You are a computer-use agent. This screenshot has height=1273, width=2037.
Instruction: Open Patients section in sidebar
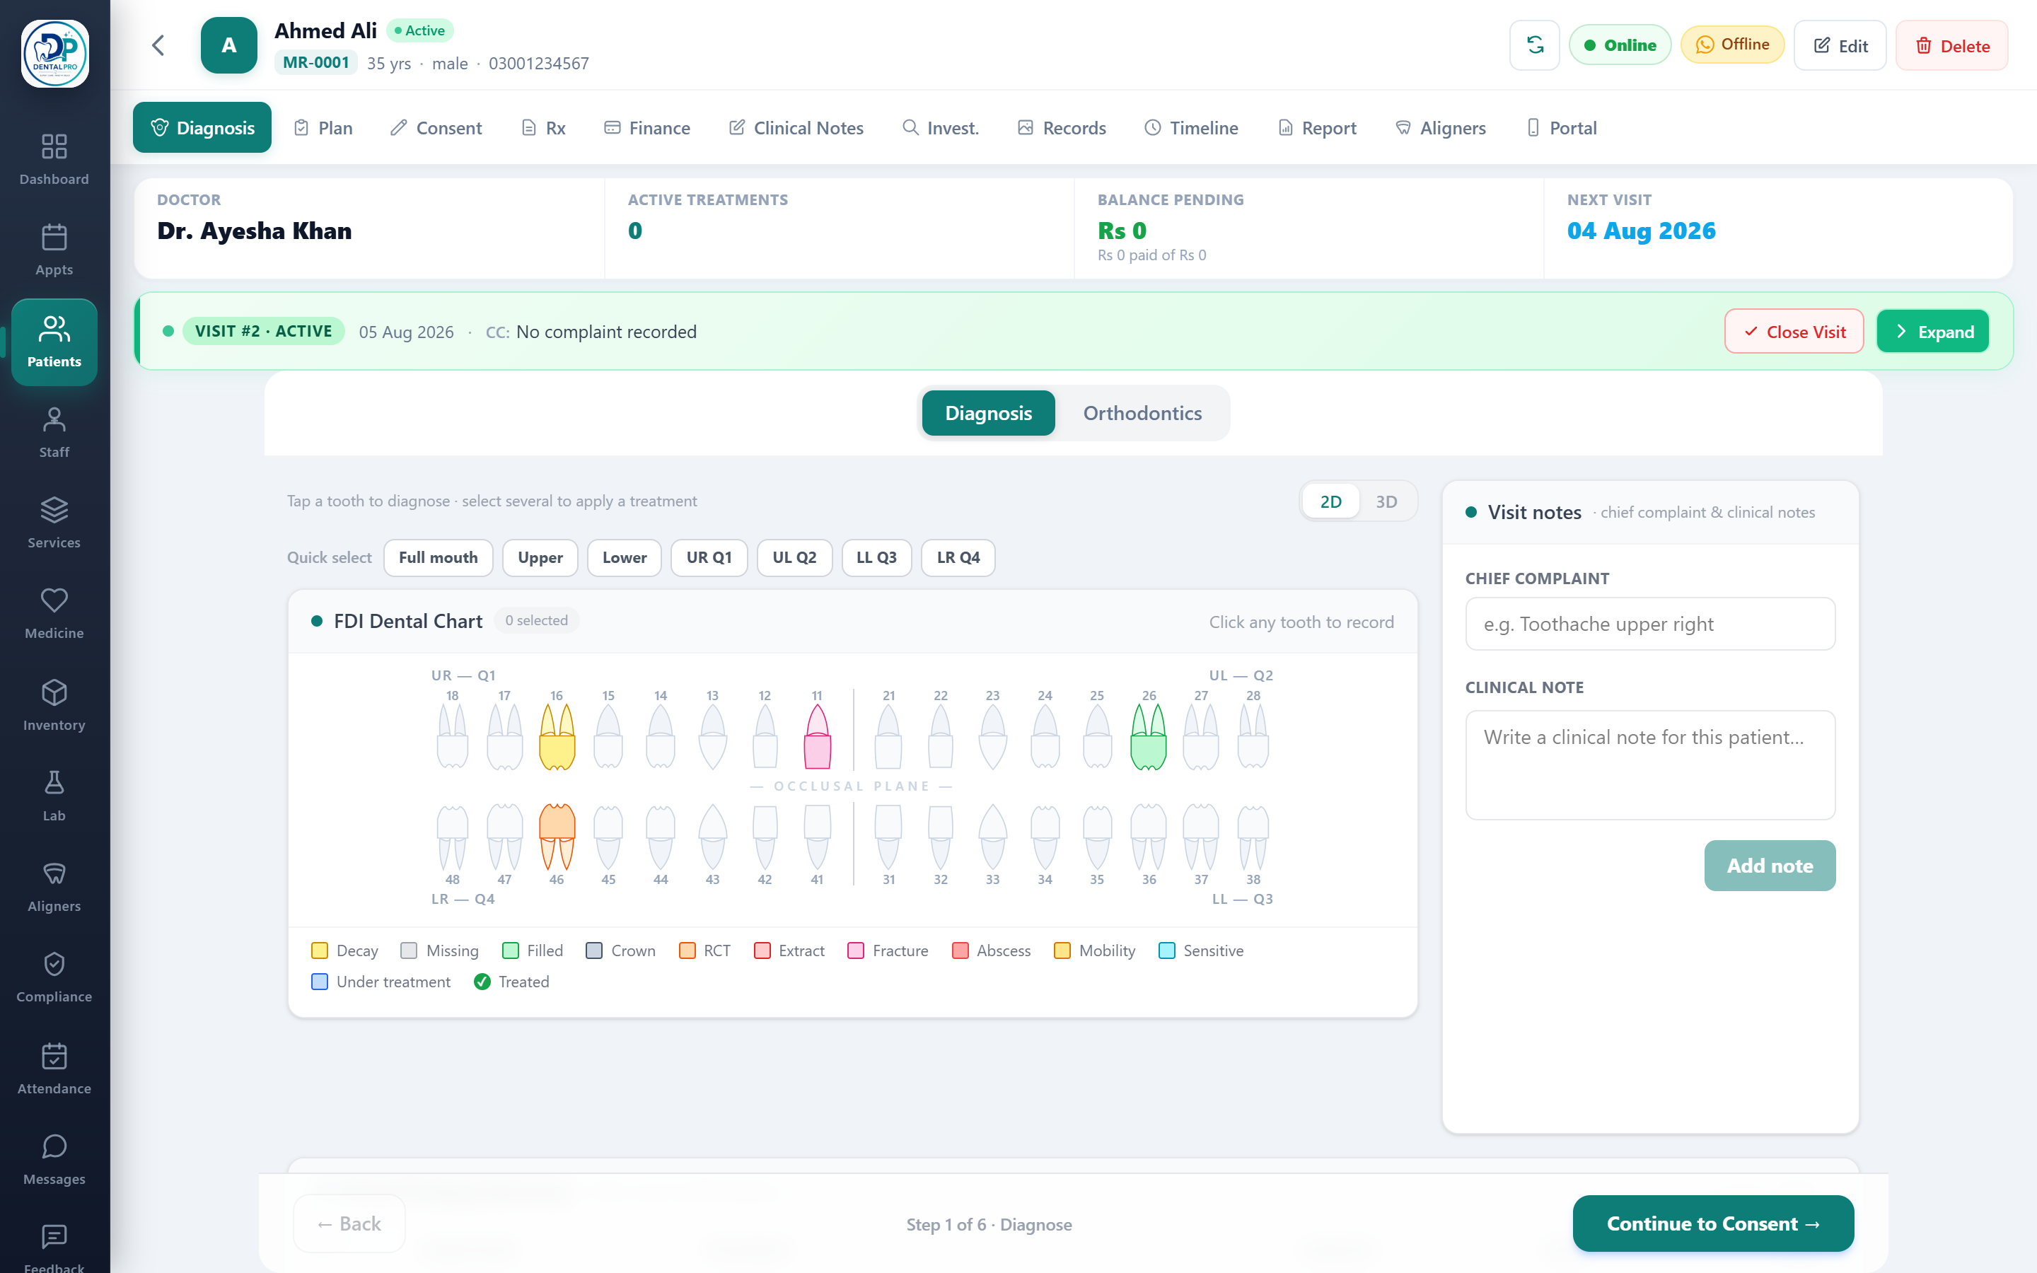click(54, 342)
